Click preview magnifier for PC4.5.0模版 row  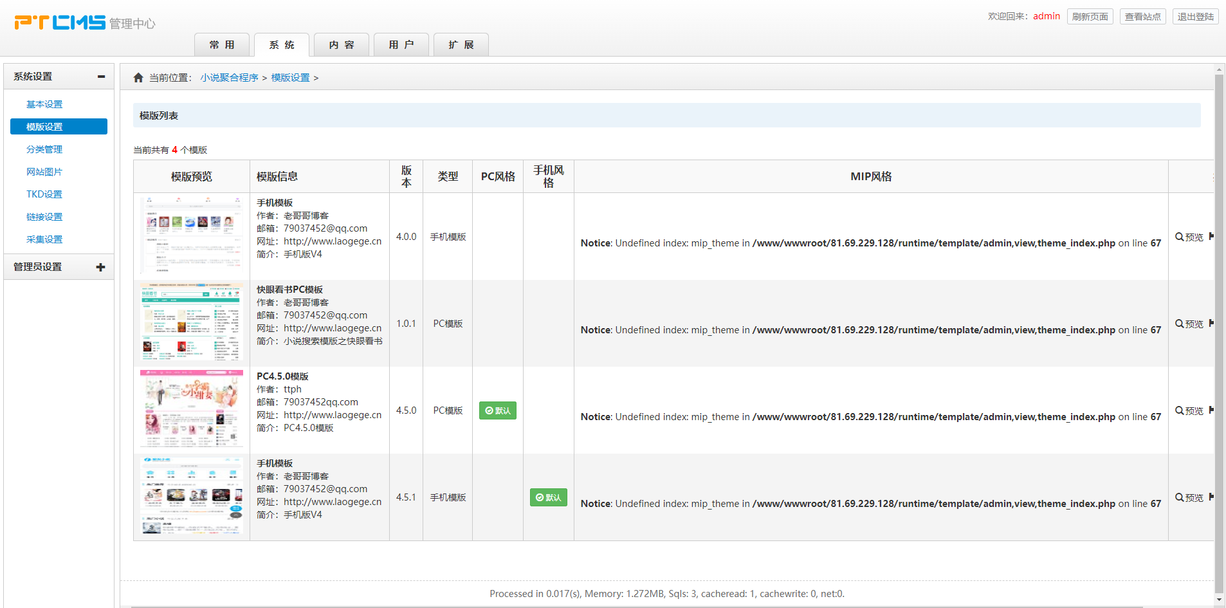pos(1179,410)
